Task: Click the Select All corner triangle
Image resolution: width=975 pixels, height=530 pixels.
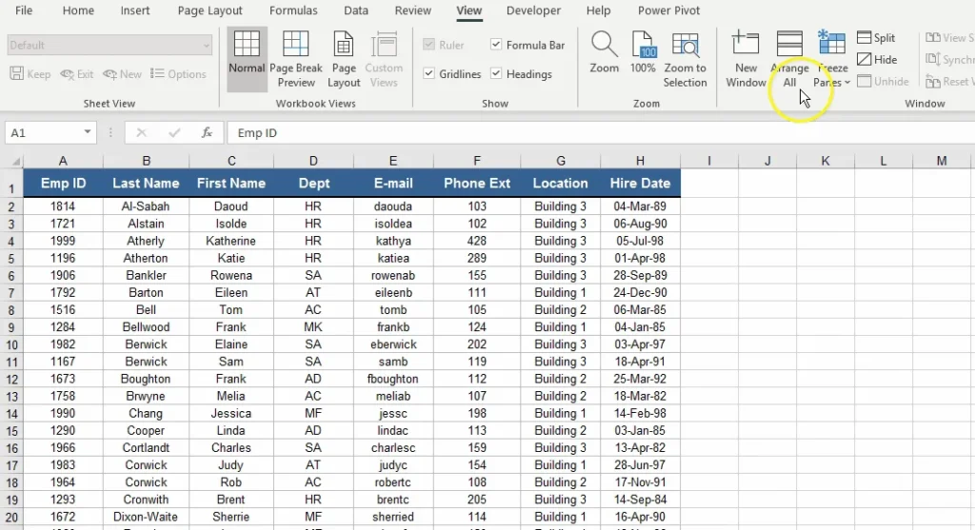Action: (15, 162)
